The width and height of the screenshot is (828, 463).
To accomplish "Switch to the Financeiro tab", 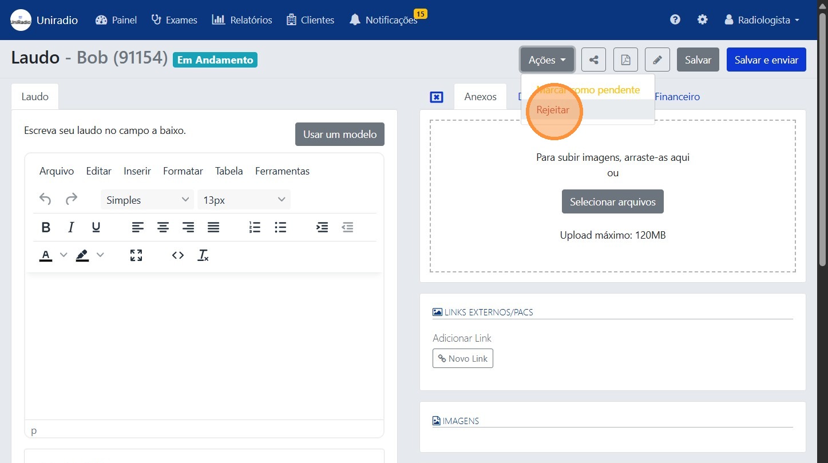I will (x=677, y=97).
